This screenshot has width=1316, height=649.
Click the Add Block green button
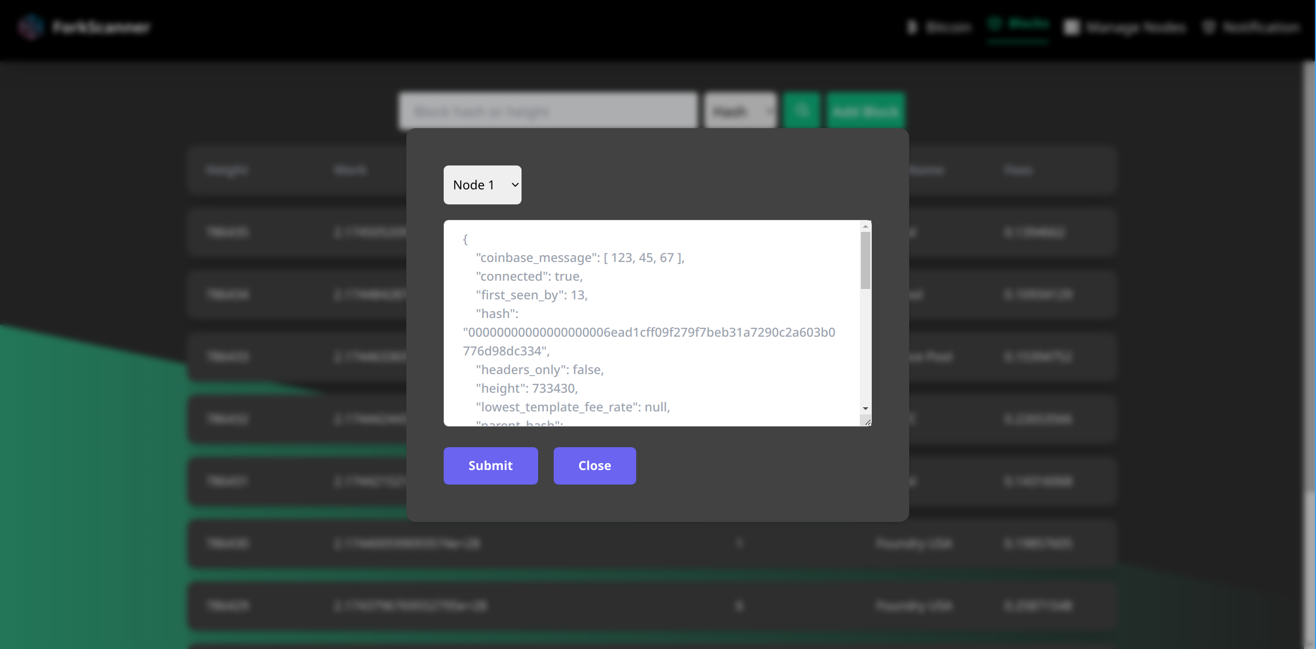point(865,111)
